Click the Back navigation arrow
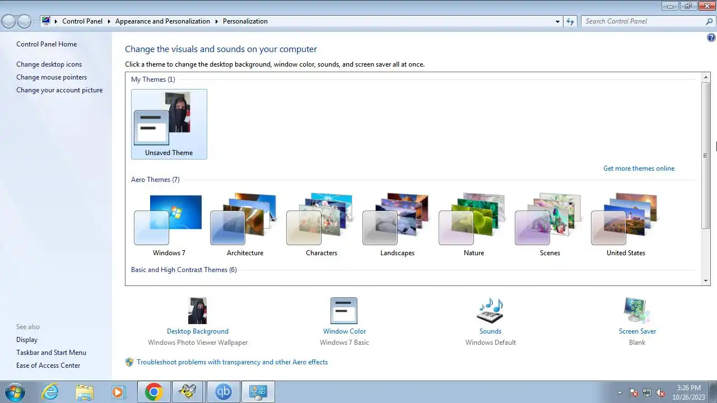This screenshot has height=403, width=717. pyautogui.click(x=8, y=21)
